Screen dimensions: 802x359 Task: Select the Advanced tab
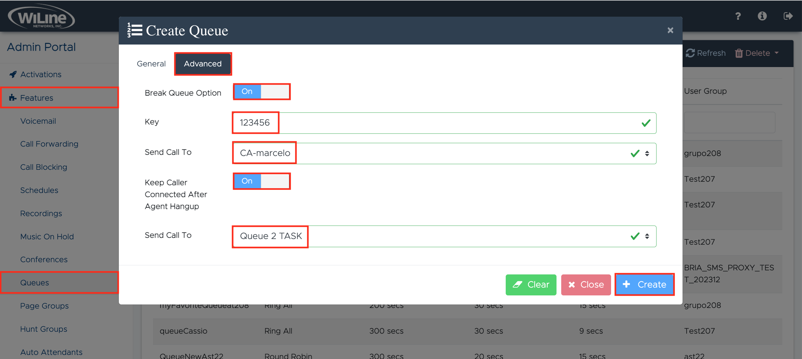click(203, 64)
